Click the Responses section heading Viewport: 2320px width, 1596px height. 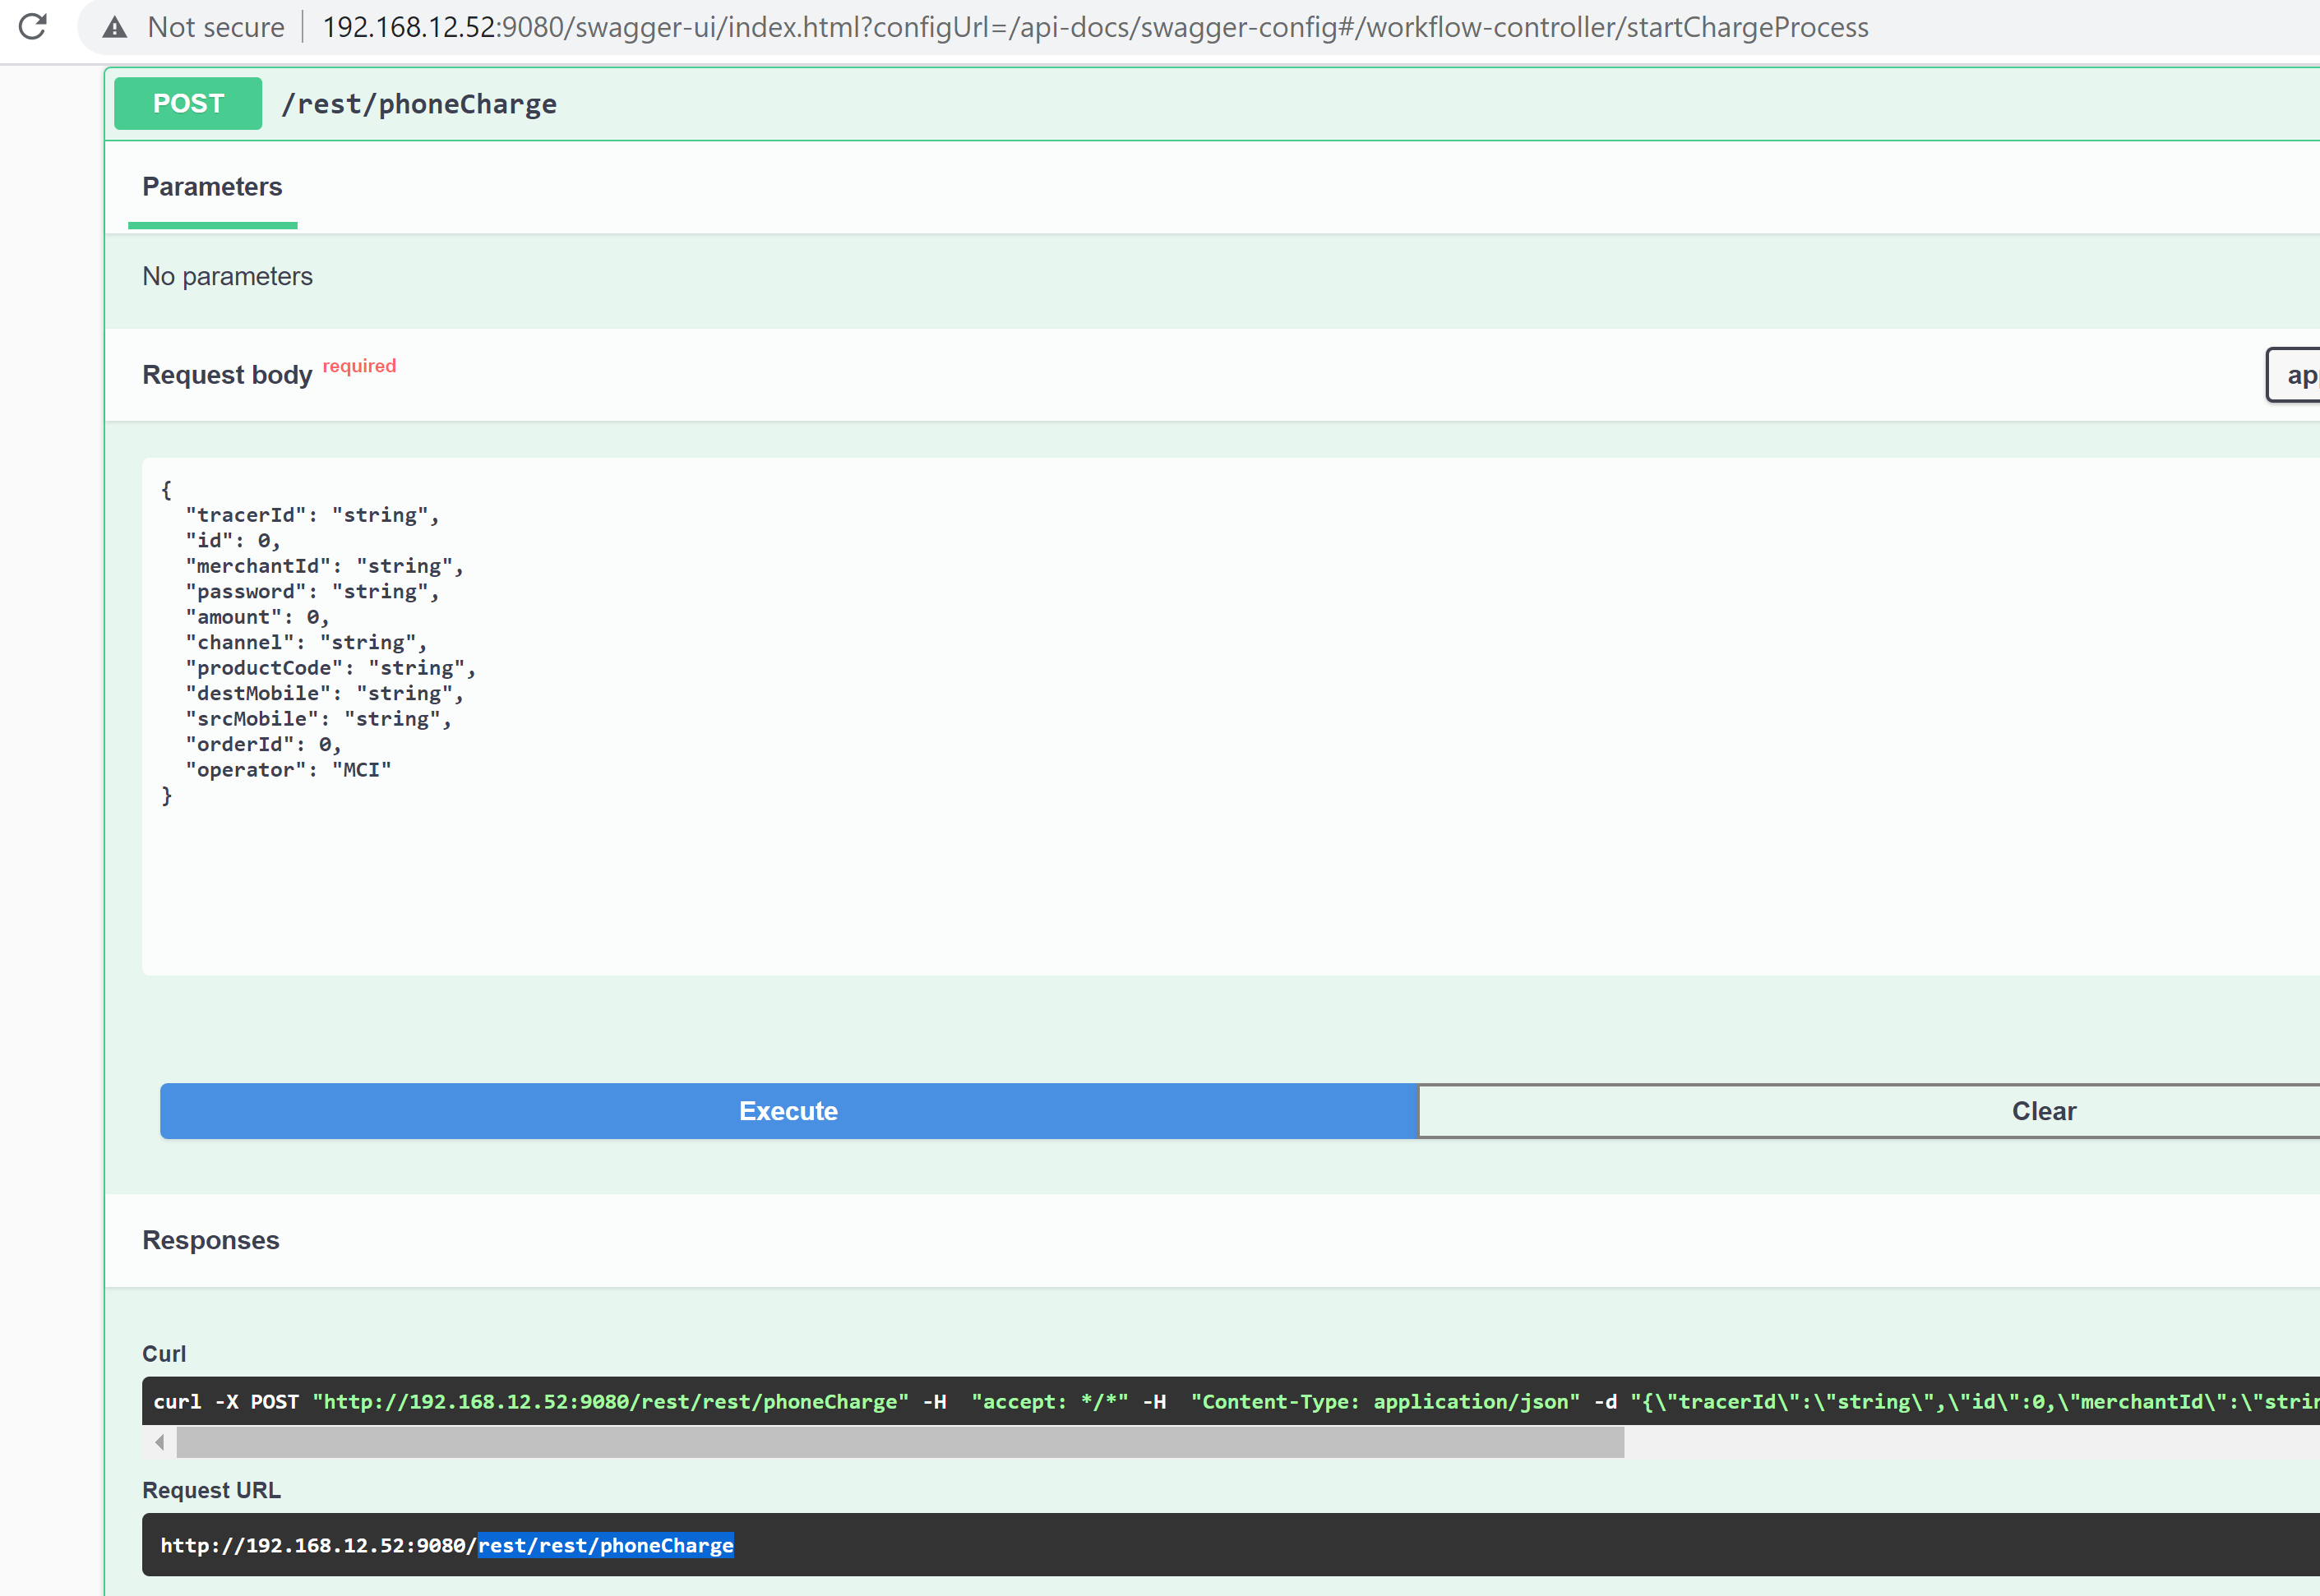[211, 1240]
